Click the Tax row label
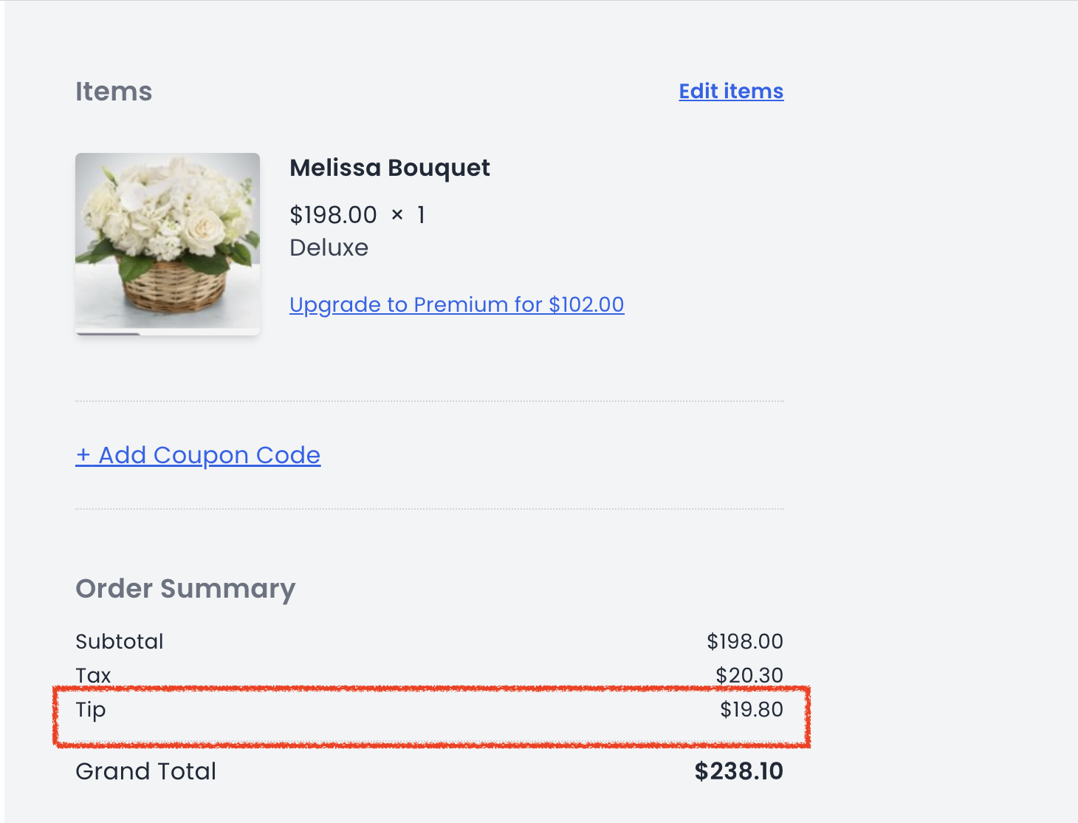Viewport: 1078px width, 823px height. pyautogui.click(x=93, y=675)
